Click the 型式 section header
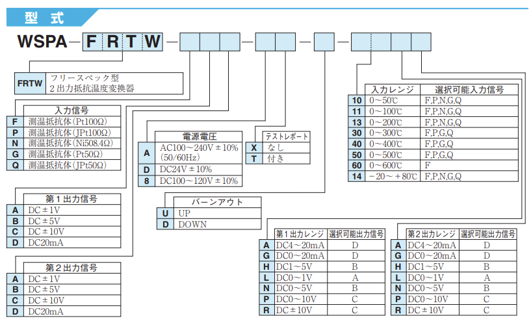This screenshot has width=531, height=323. tap(44, 15)
